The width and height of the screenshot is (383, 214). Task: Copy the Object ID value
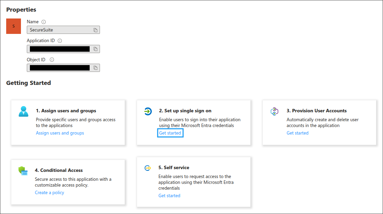[x=95, y=68]
